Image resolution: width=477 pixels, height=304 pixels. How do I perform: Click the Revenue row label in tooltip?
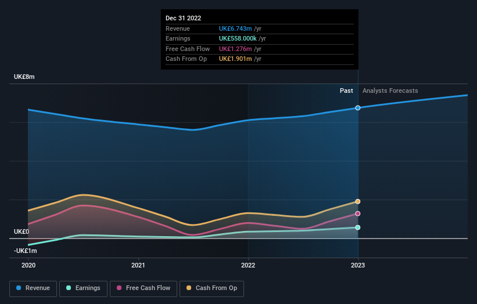pyautogui.click(x=178, y=28)
